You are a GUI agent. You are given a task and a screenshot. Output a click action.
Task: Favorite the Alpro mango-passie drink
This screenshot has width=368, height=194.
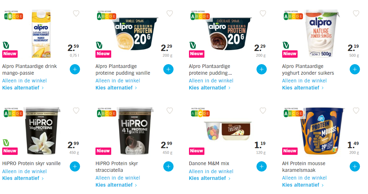click(76, 13)
